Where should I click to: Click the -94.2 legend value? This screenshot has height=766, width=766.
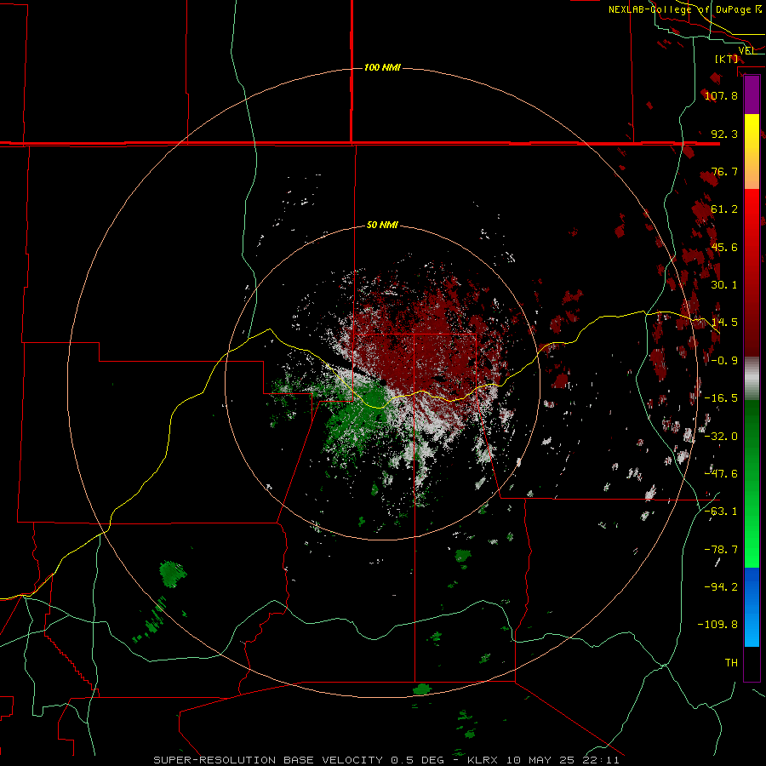click(x=721, y=587)
